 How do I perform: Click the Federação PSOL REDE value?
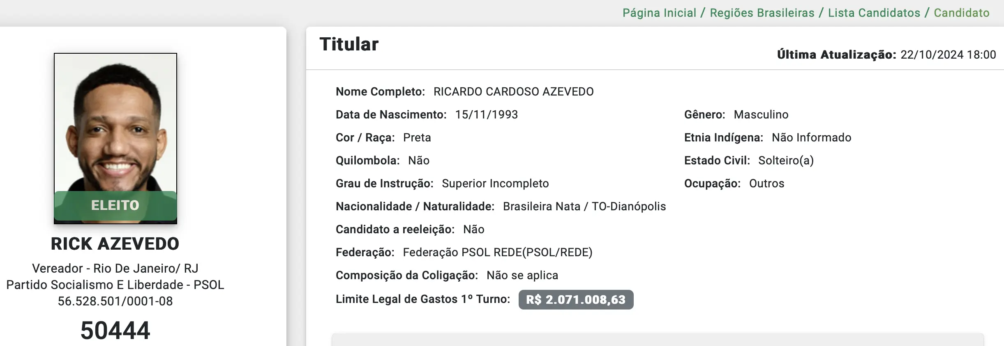click(497, 253)
